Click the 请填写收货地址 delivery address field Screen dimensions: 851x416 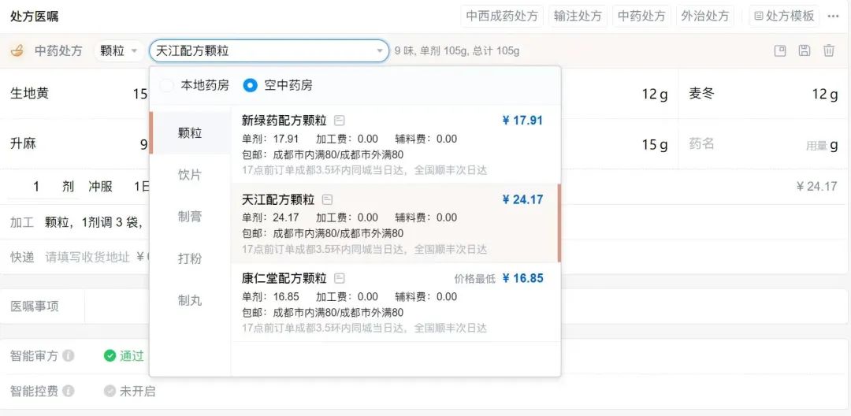coord(87,257)
